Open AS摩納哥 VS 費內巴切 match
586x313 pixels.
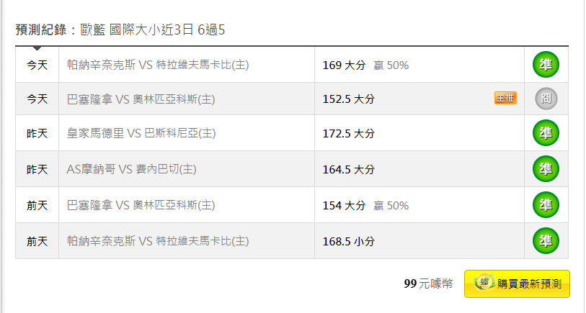[132, 169]
